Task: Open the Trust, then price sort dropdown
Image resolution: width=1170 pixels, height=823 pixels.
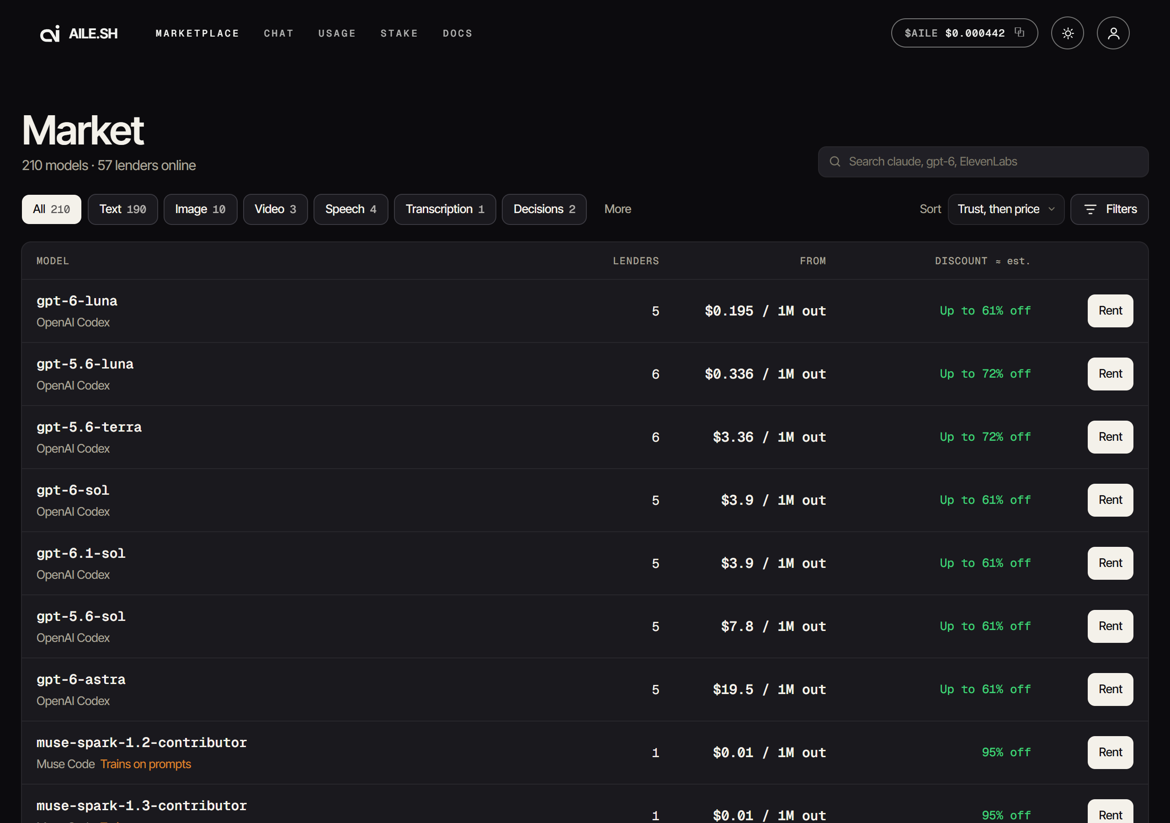Action: [x=1005, y=209]
